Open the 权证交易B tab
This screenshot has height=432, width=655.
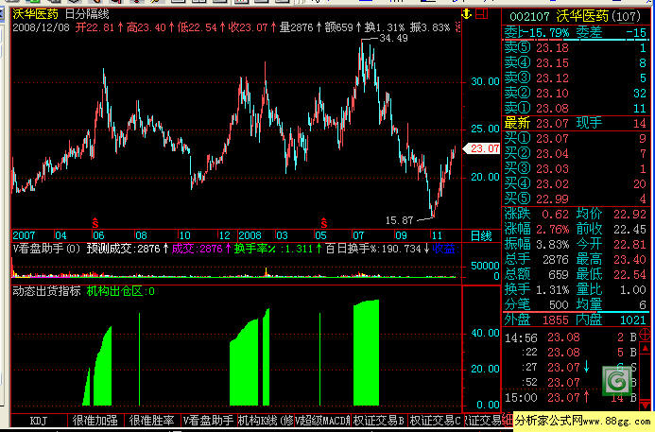click(379, 421)
